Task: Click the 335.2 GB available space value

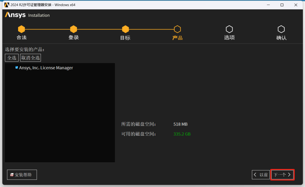Action: [182, 134]
